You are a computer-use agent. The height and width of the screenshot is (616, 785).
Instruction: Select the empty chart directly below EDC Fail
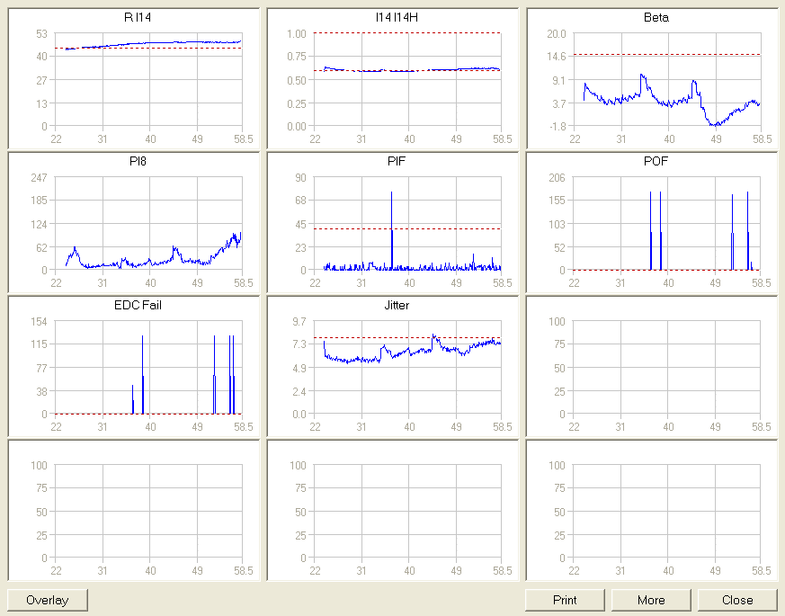tap(148, 511)
